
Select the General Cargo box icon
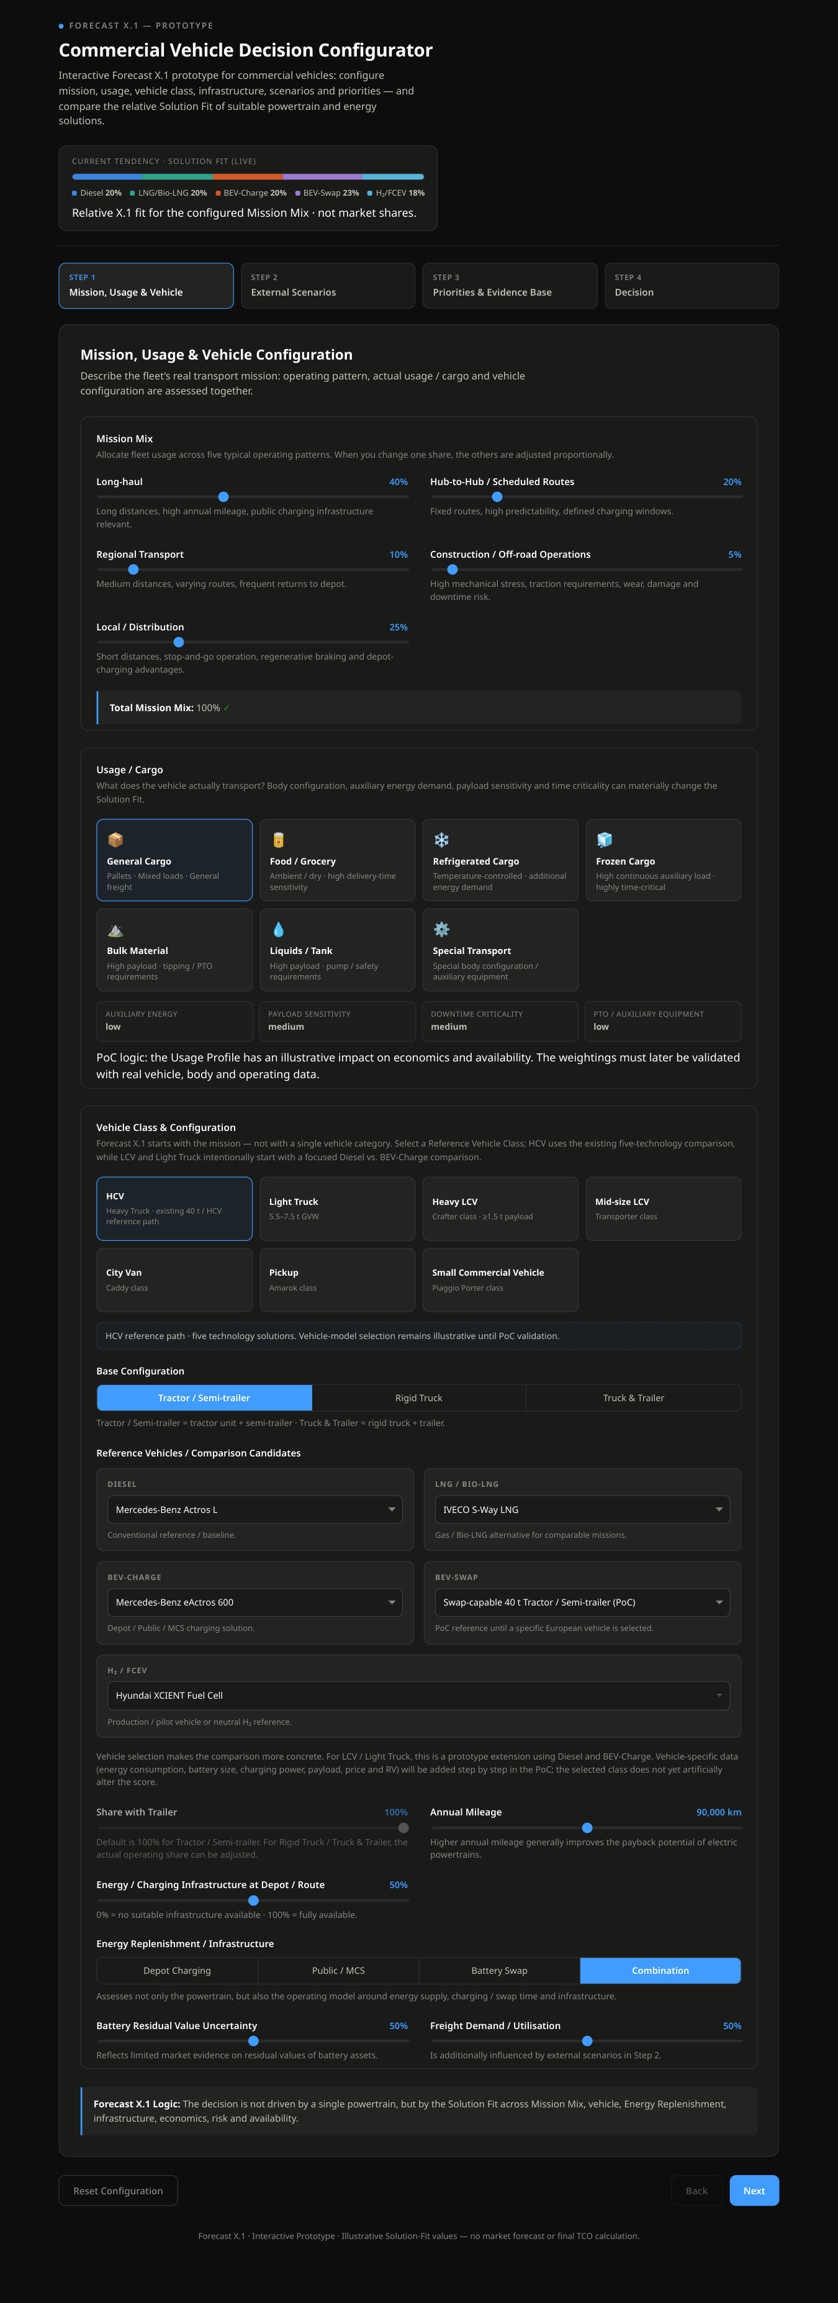(115, 840)
